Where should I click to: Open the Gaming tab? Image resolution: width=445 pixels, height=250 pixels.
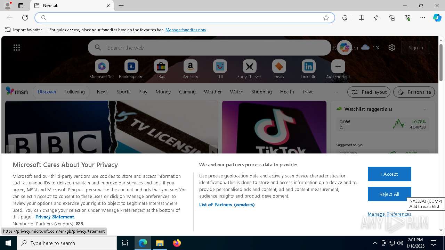tap(187, 92)
